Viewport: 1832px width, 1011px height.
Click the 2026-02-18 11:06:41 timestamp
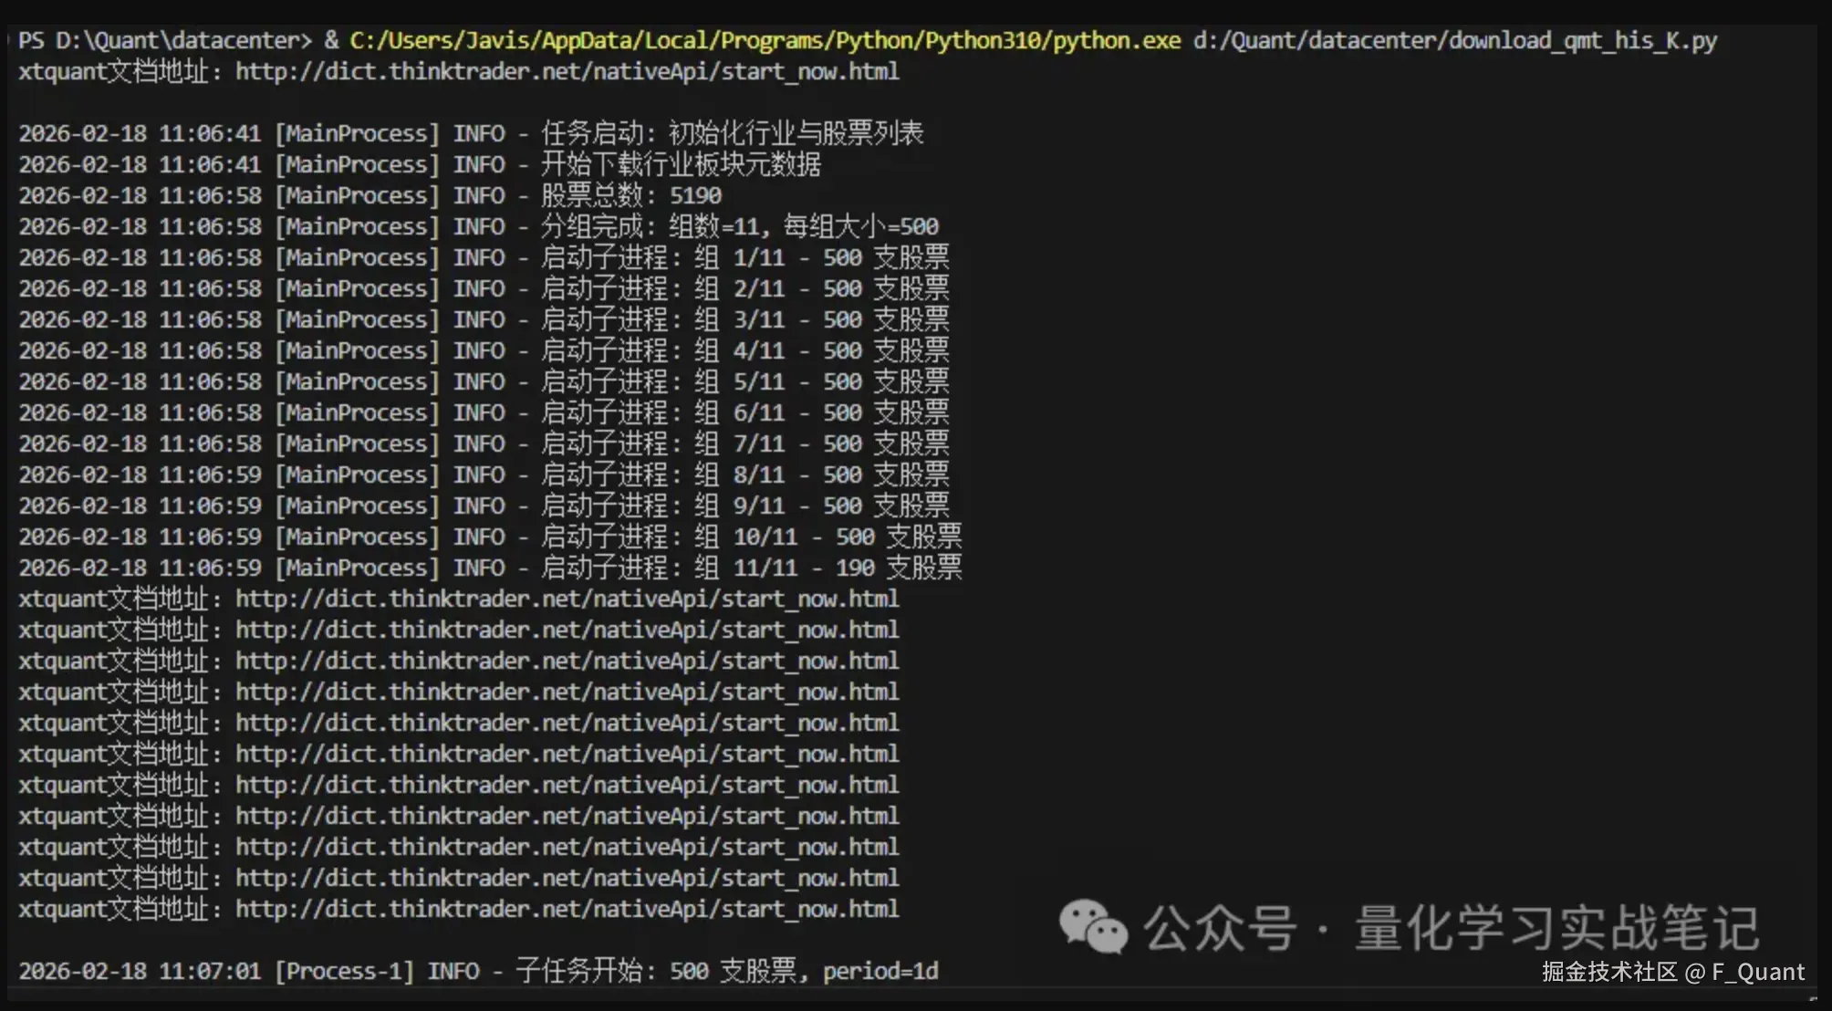(139, 133)
